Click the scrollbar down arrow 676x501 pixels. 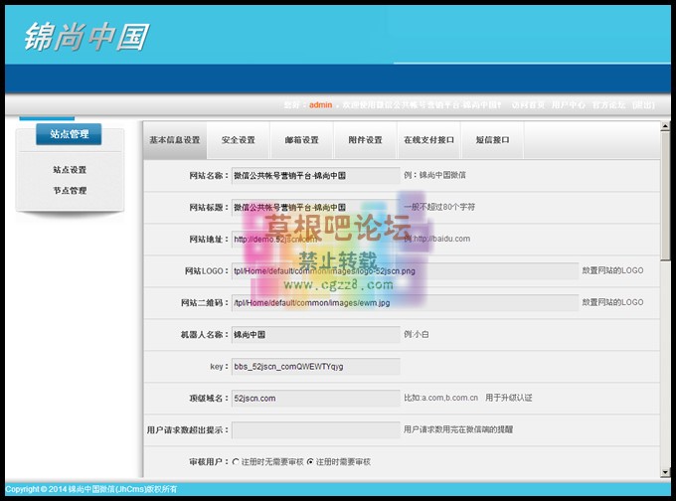pyautogui.click(x=665, y=472)
